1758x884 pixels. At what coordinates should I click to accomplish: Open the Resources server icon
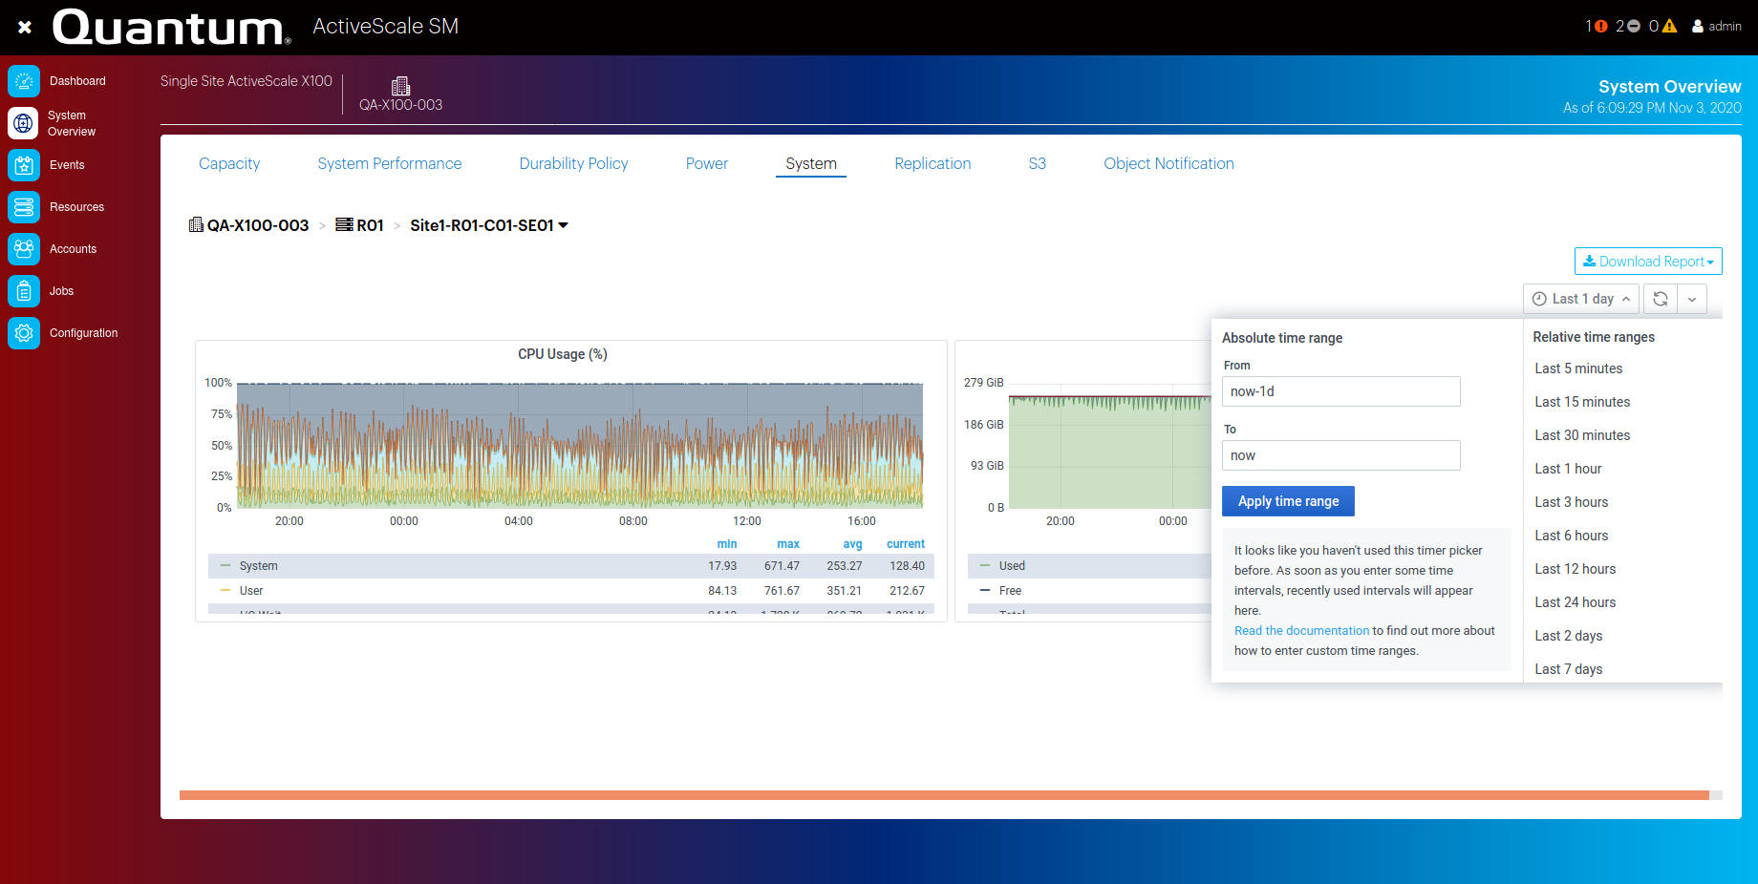(x=24, y=207)
